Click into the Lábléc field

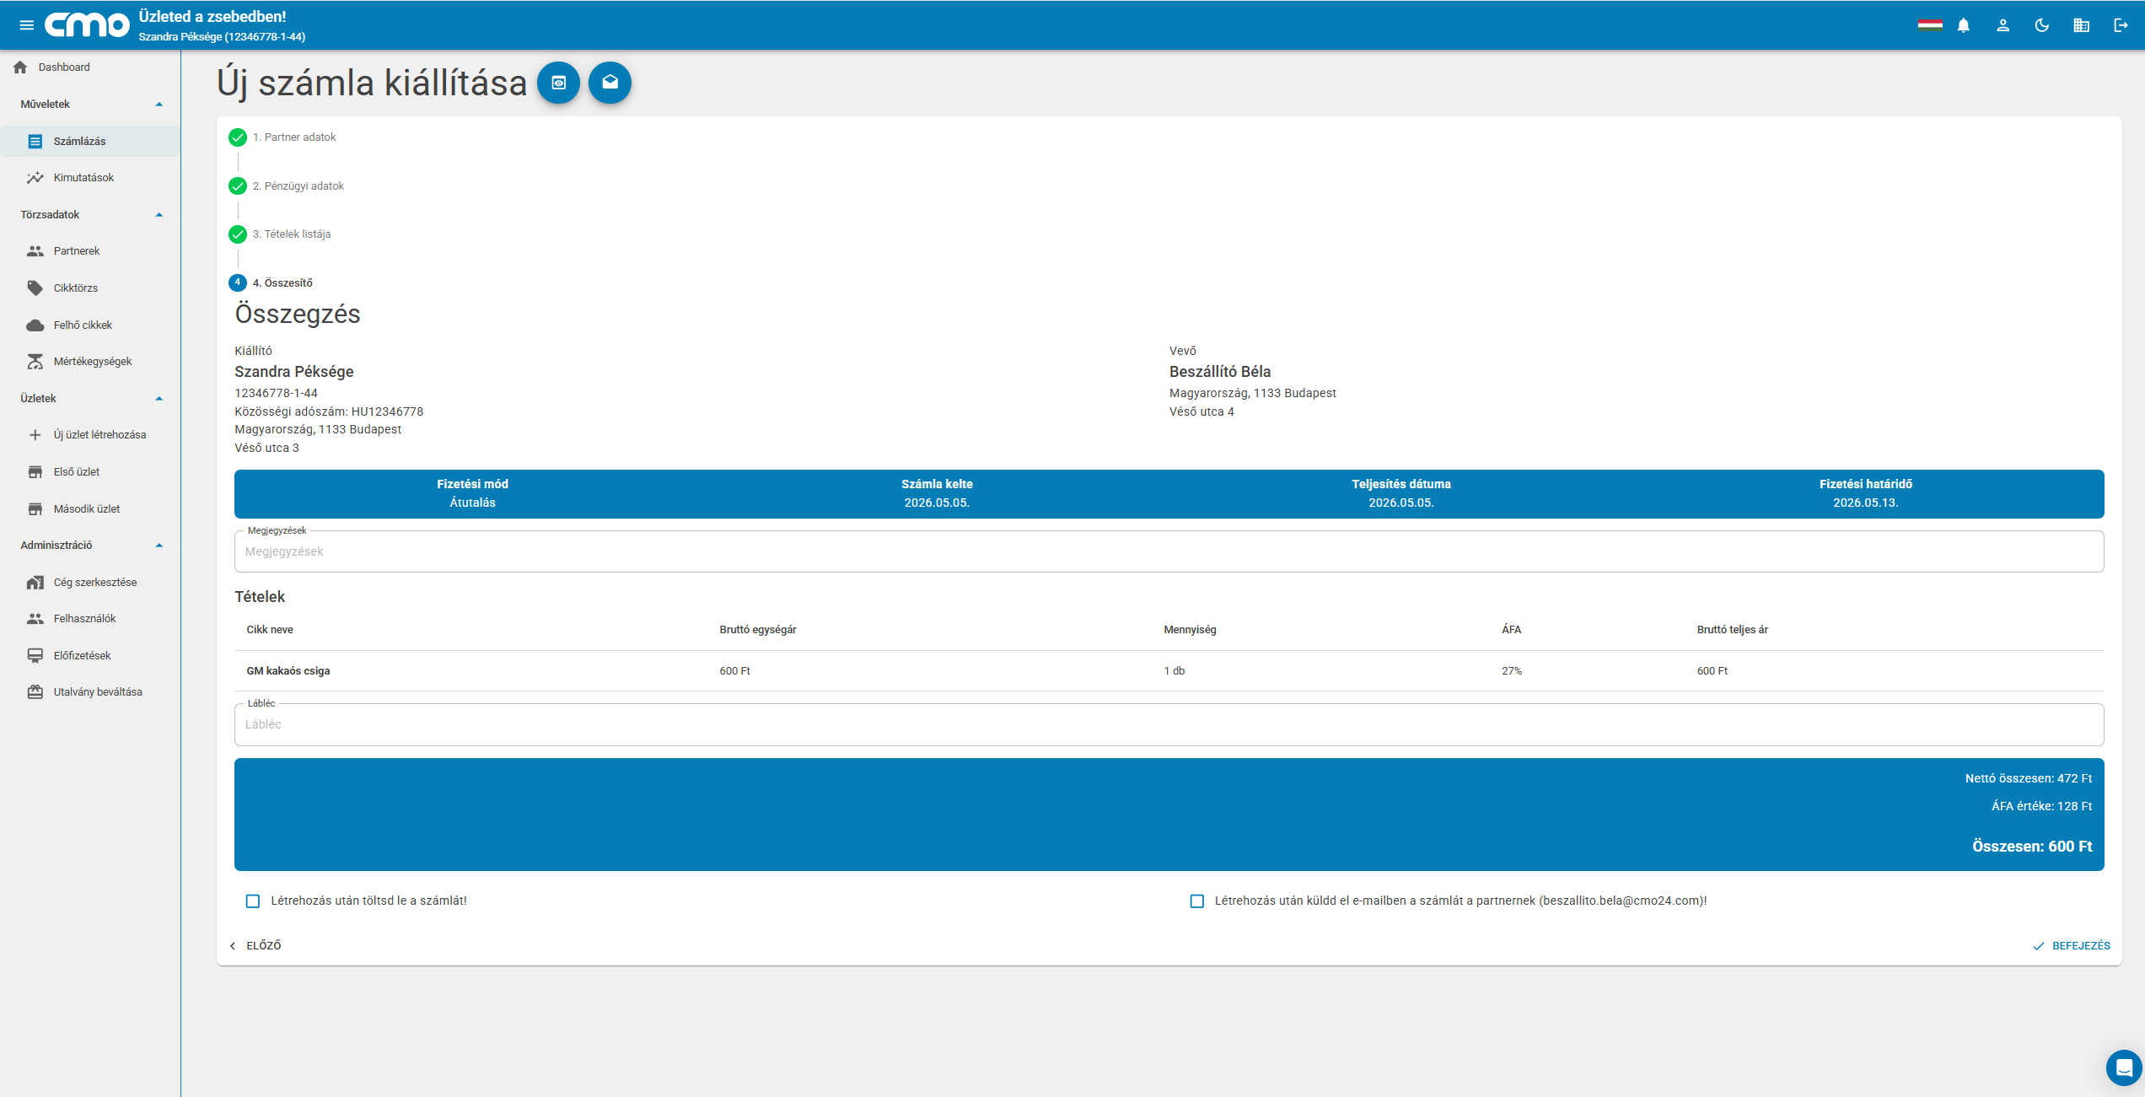[1169, 724]
